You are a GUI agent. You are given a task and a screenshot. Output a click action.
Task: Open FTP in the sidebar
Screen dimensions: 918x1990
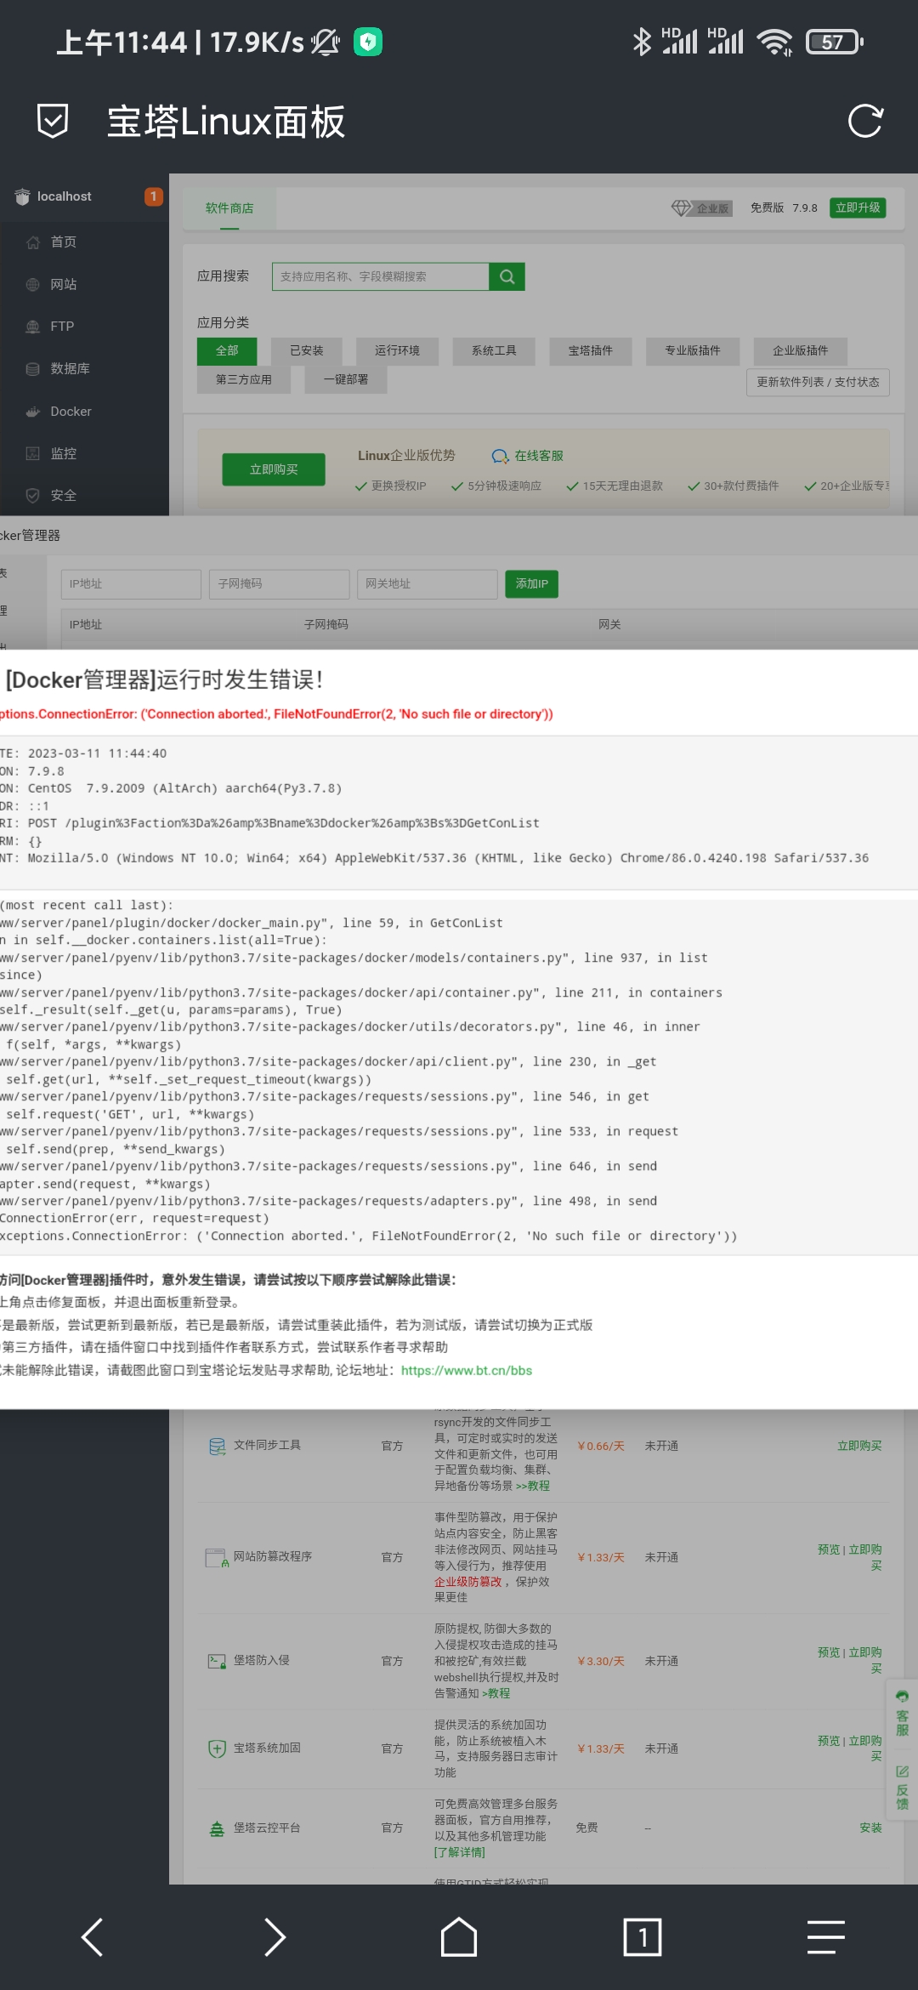[x=62, y=327]
